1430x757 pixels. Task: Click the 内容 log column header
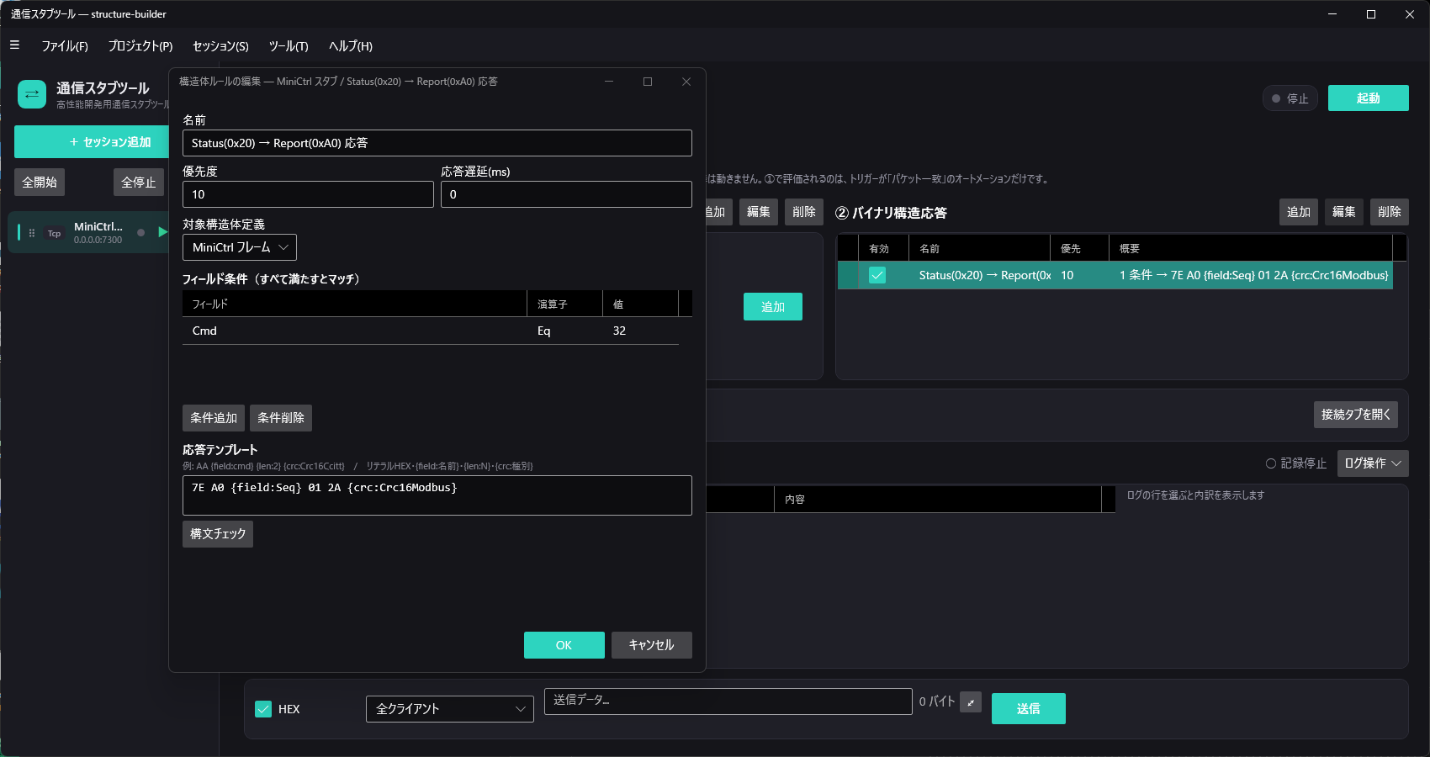[937, 499]
